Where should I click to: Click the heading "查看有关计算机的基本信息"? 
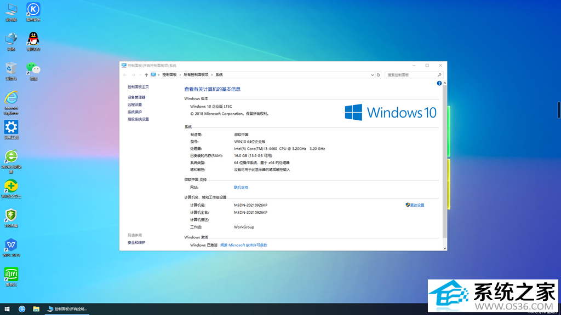[x=213, y=89]
